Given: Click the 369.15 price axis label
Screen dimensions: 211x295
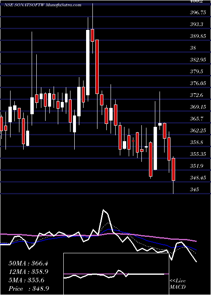Looking at the screenshot, I should click(197, 107).
